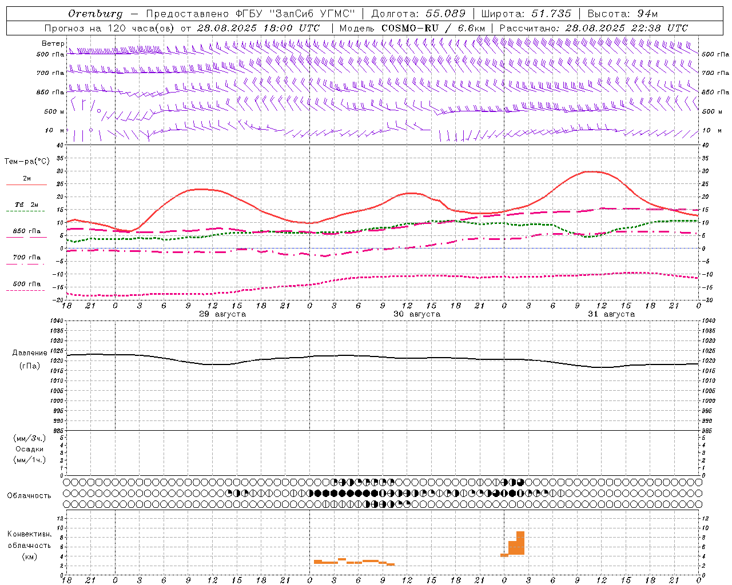The height and width of the screenshot is (585, 732).
Task: Click the '30 августа' date label
Action: [417, 314]
